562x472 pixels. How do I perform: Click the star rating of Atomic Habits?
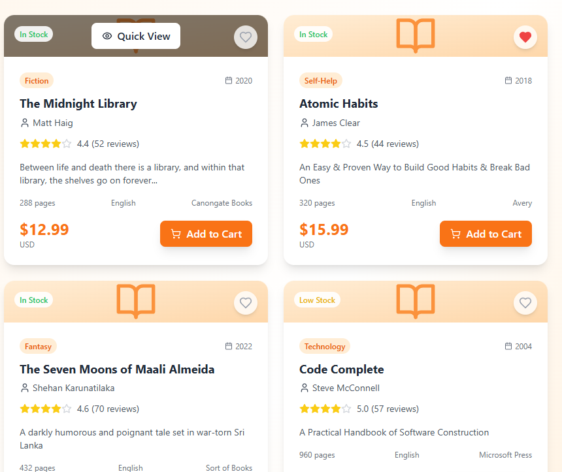click(325, 144)
